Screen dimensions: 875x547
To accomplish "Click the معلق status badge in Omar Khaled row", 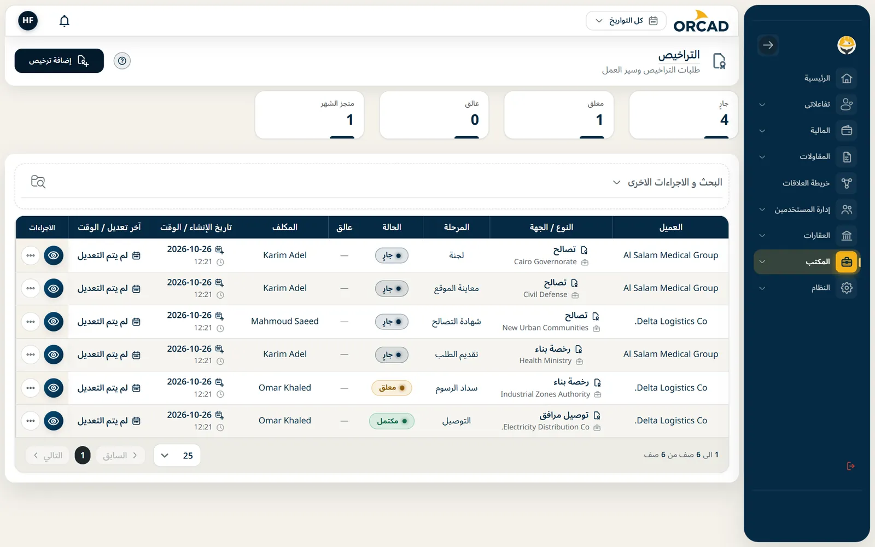I will point(392,388).
